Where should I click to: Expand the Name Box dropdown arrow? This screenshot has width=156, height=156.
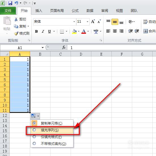click(x=43, y=48)
